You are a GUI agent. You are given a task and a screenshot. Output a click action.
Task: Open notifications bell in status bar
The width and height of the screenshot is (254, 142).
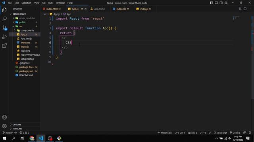[x=250, y=133]
